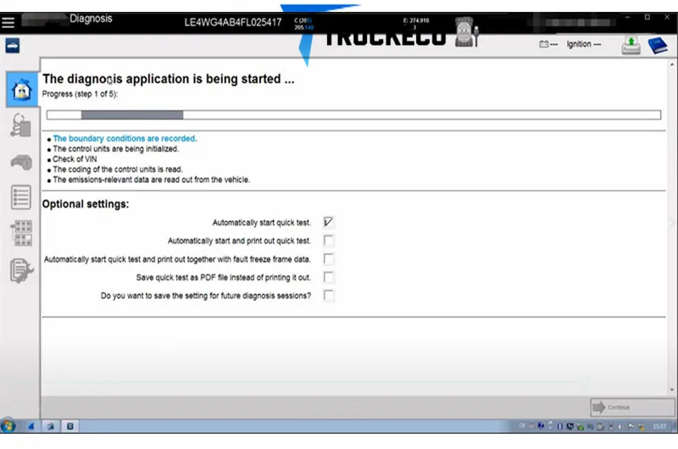Open the block diagram grid sidebar icon
678x449 pixels.
(x=22, y=233)
